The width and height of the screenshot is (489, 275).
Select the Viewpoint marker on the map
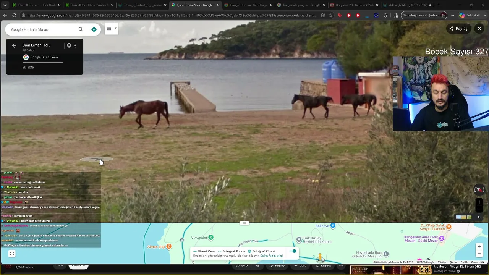click(x=211, y=238)
